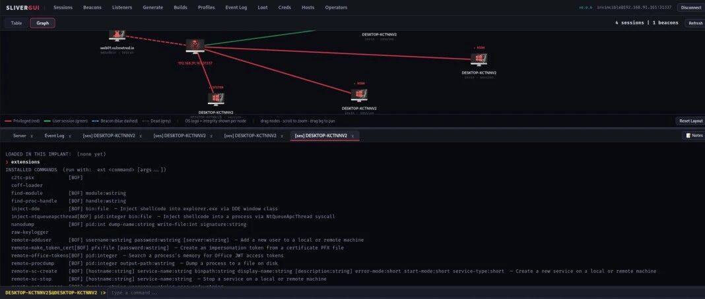Click the c2tc-psx extension row
The height and width of the screenshot is (299, 705).
coord(48,178)
